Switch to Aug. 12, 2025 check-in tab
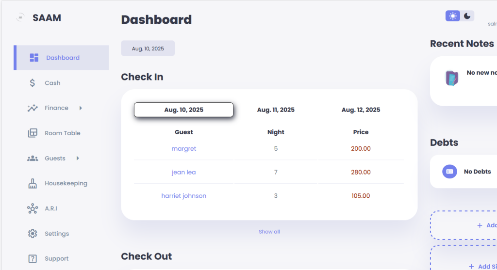 (361, 110)
